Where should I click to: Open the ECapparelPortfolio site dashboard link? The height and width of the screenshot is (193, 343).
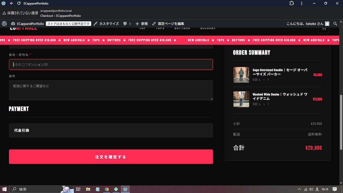(x=28, y=24)
